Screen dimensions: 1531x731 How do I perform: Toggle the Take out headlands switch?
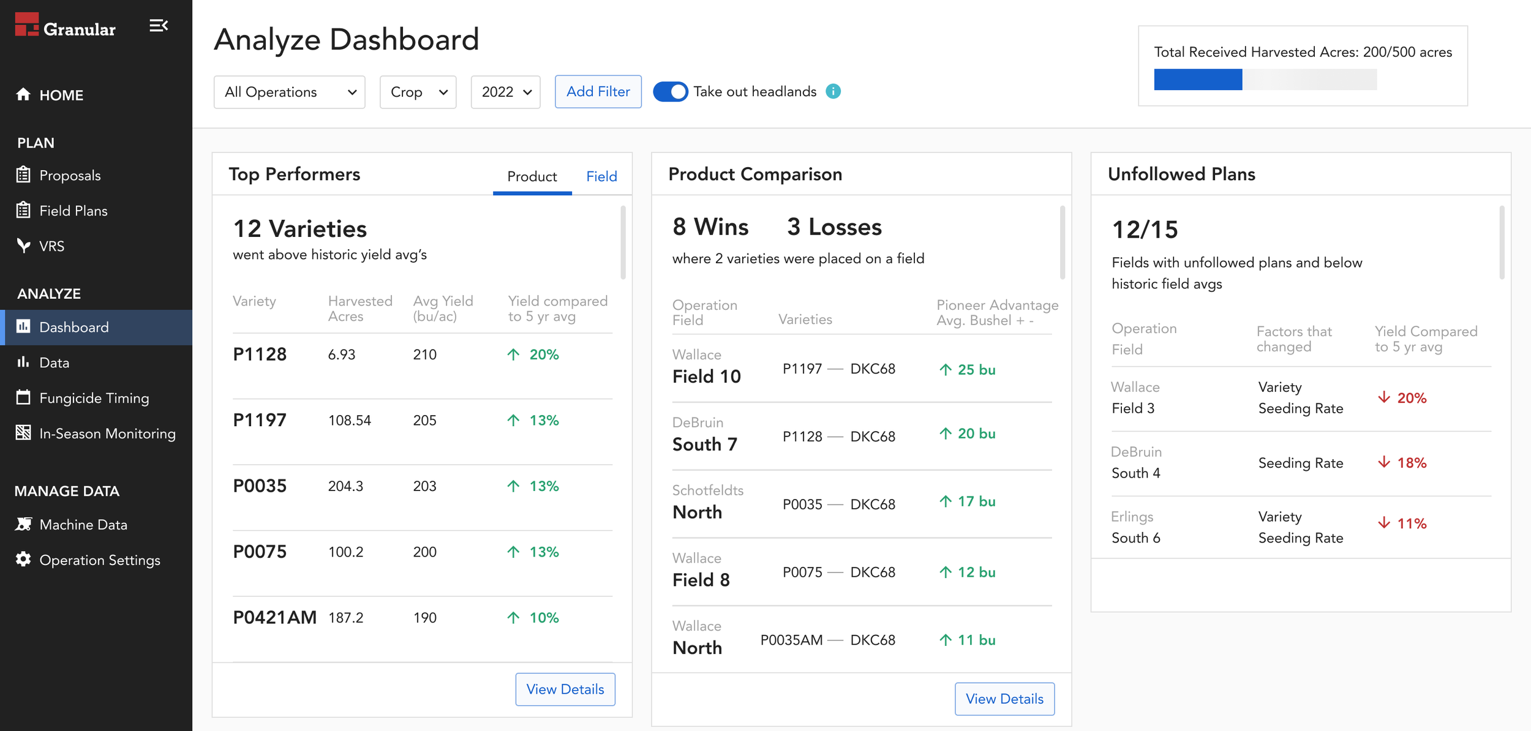coord(671,92)
